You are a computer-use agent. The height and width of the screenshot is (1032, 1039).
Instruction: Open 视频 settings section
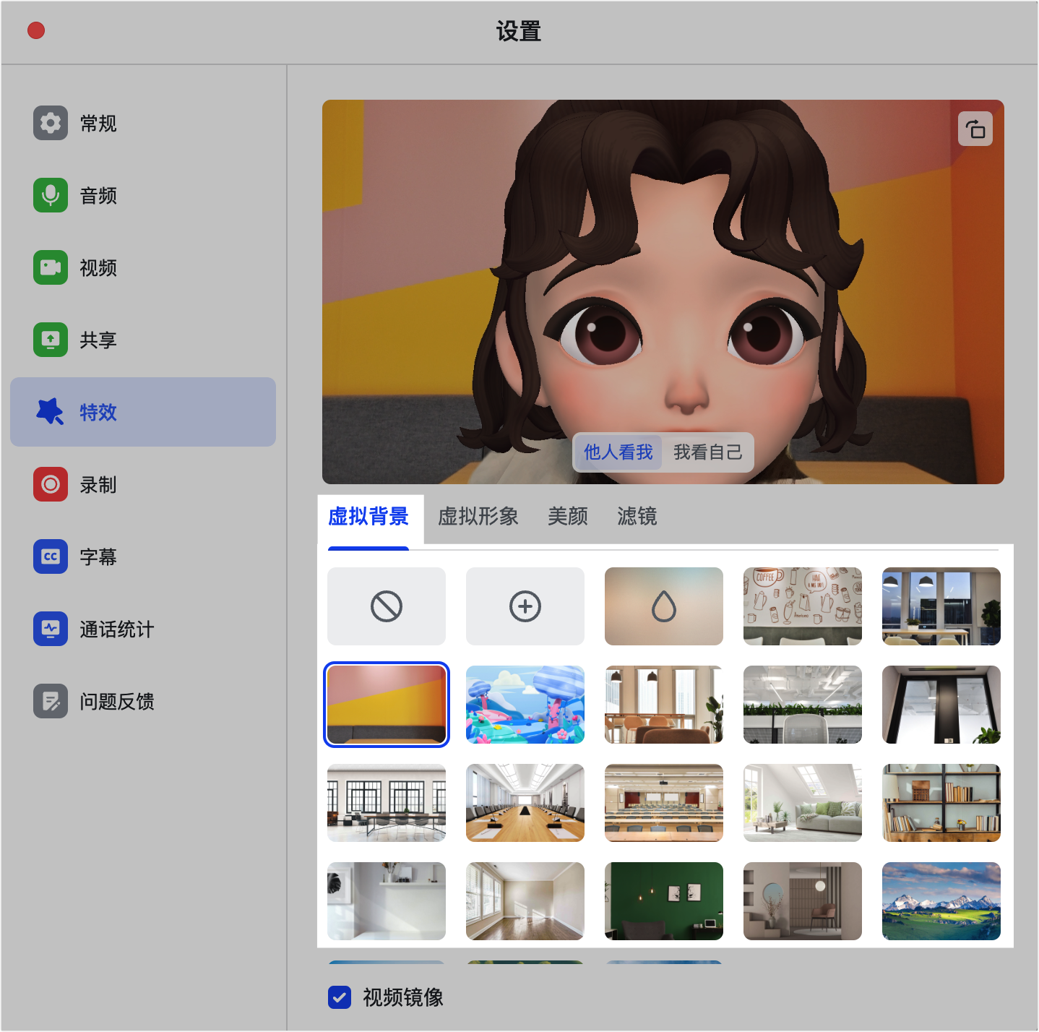click(x=143, y=267)
